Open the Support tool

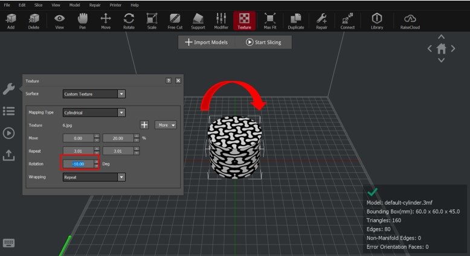tap(198, 21)
